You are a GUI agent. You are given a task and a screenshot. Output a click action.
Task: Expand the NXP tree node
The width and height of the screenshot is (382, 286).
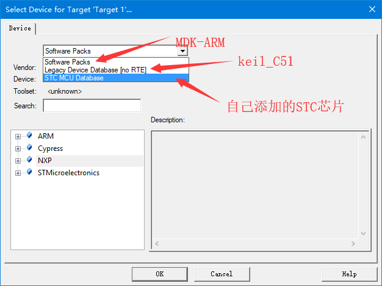point(18,161)
